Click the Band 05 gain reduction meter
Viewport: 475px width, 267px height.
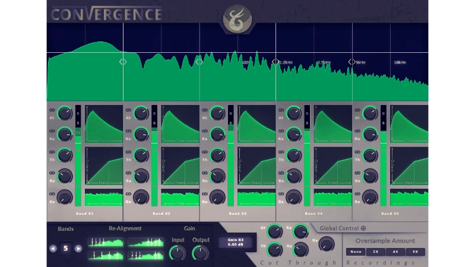pyautogui.click(x=383, y=155)
